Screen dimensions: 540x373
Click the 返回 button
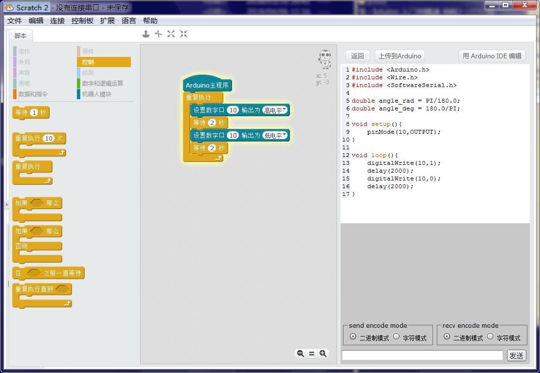coord(358,56)
